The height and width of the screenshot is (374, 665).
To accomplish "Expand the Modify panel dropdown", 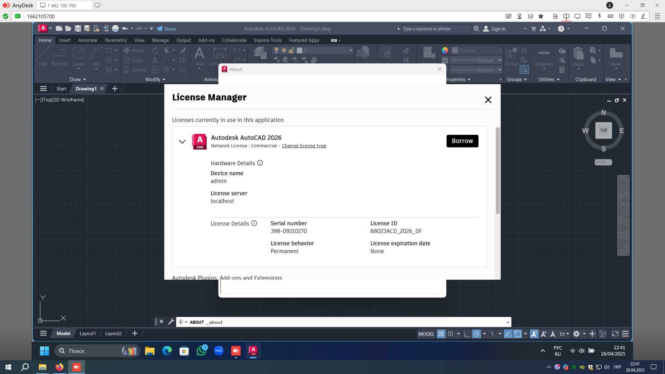I will [155, 79].
